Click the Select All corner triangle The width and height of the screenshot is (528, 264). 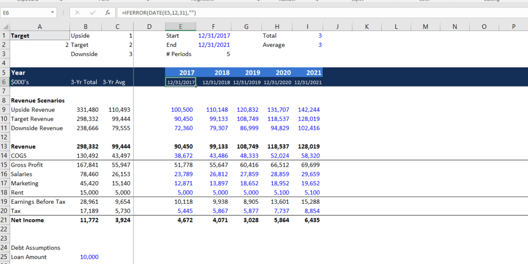click(5, 26)
